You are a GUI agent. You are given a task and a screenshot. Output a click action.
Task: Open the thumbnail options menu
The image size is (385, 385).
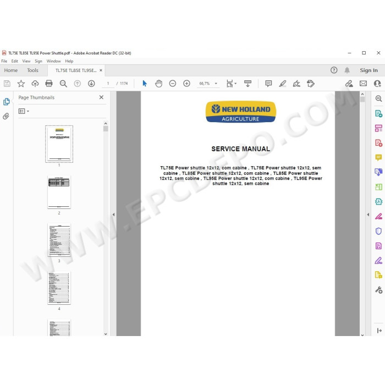tap(24, 112)
